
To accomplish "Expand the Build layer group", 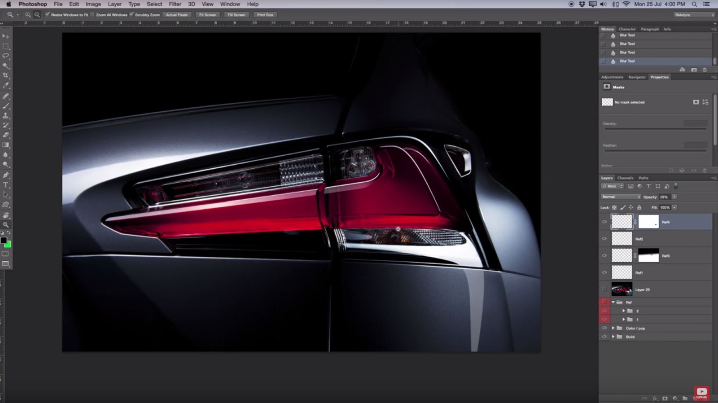I will [613, 337].
